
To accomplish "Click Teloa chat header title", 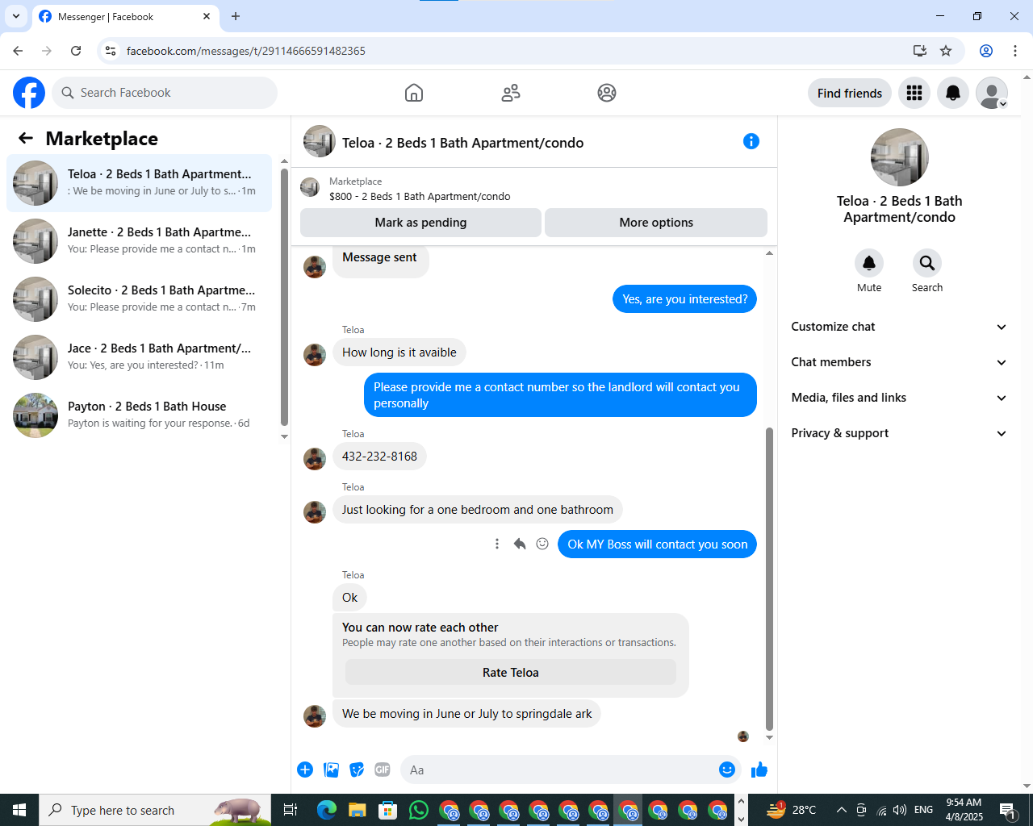I will pos(463,143).
